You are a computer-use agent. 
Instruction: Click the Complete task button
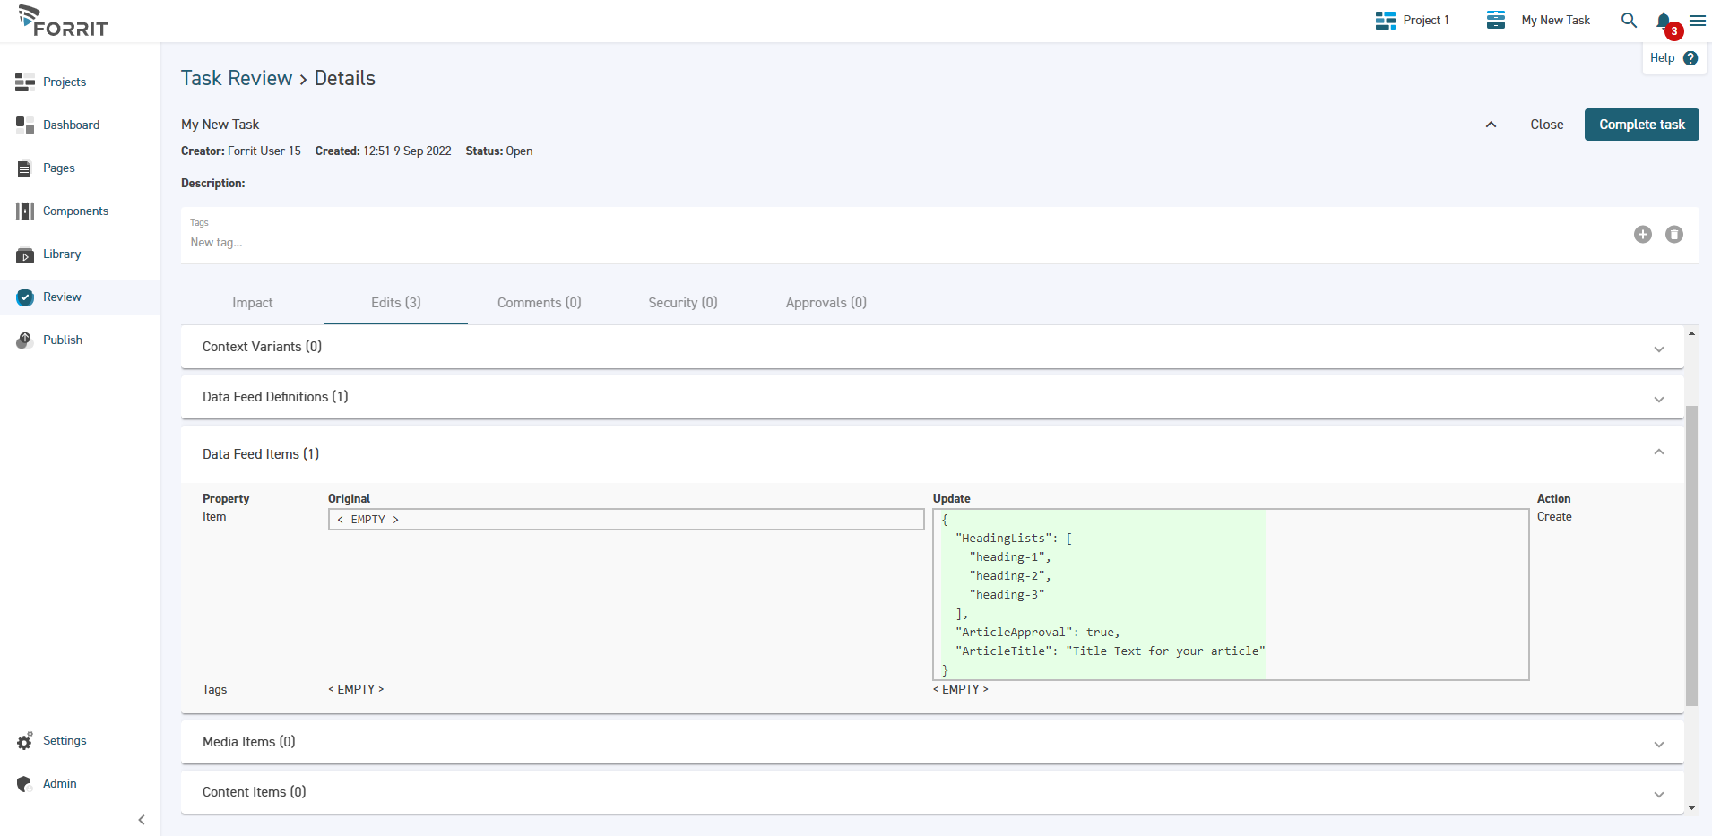coord(1640,125)
